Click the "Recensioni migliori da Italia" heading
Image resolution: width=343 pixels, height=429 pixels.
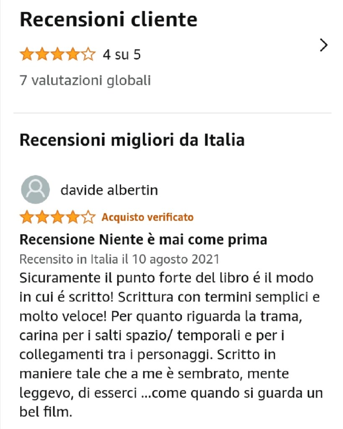(132, 140)
